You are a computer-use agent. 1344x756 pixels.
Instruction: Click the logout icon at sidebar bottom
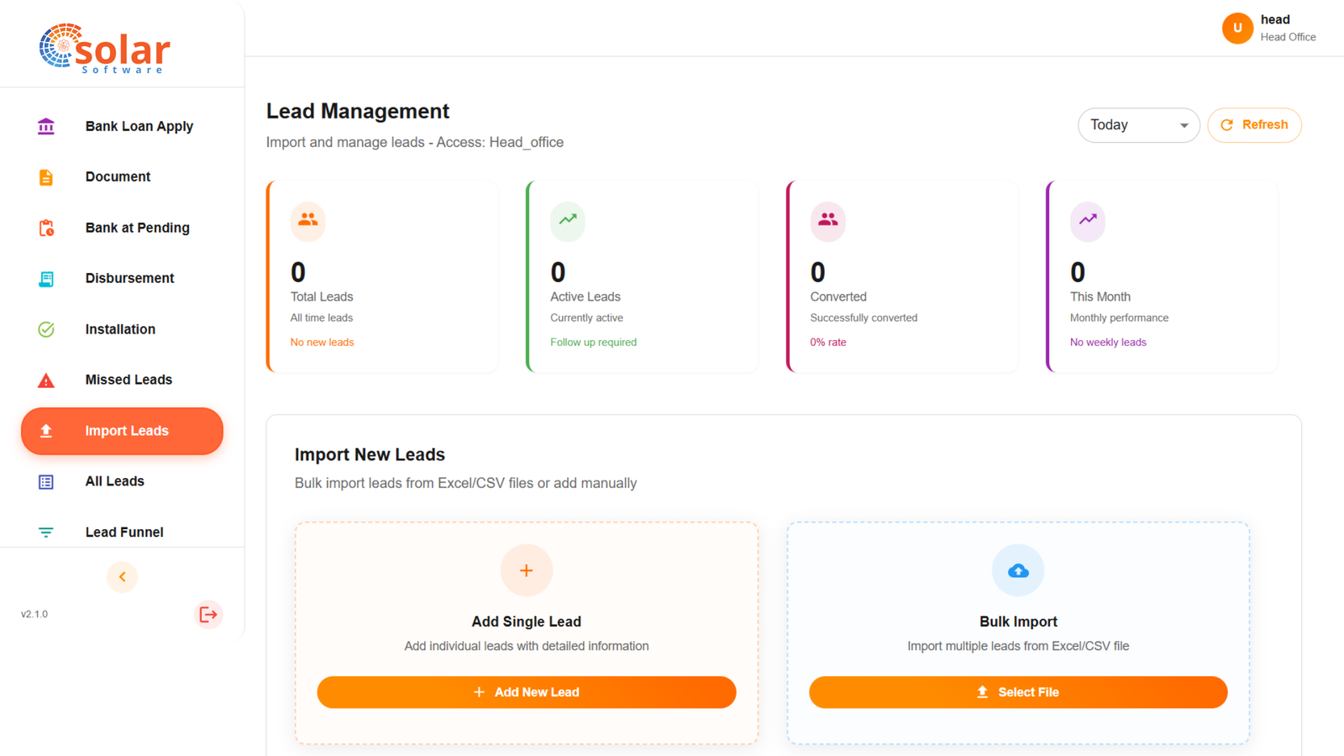(x=207, y=614)
